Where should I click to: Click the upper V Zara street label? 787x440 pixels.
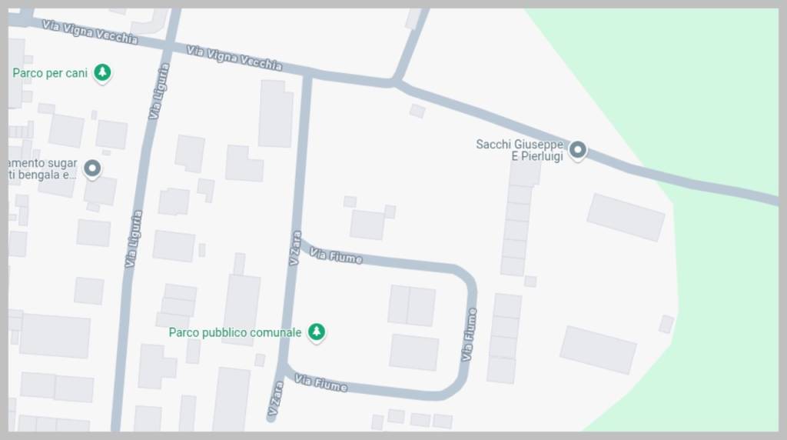tap(295, 248)
